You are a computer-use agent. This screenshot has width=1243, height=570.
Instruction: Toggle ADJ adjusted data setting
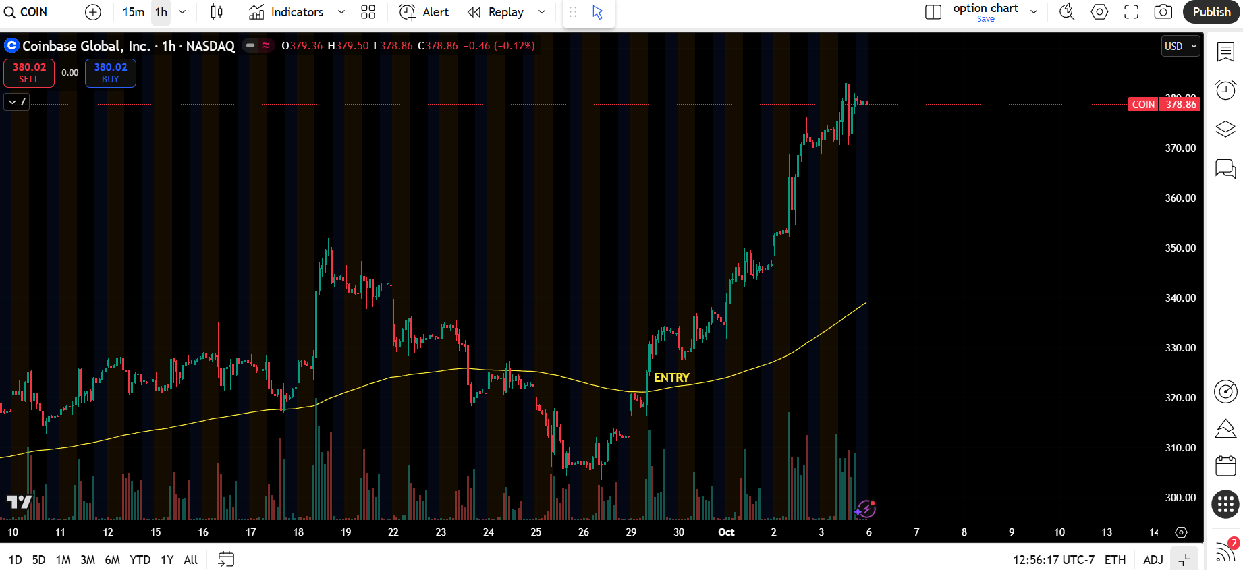click(1153, 559)
